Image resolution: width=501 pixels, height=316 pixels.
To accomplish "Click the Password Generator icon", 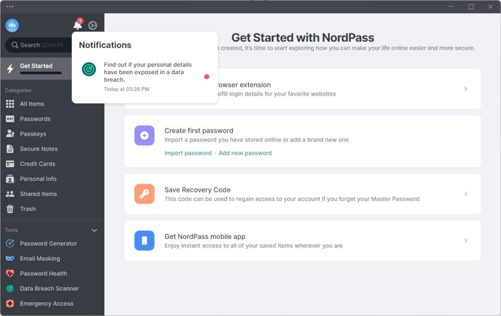I will click(10, 243).
